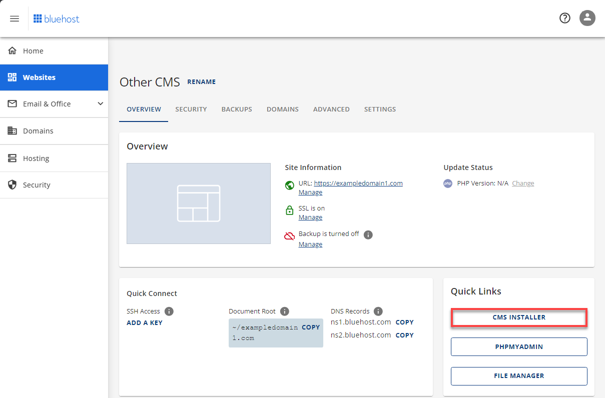Click the red backup-off cloud icon
Image resolution: width=605 pixels, height=398 pixels.
click(289, 236)
